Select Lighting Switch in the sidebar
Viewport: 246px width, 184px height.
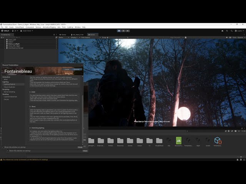coord(13,84)
